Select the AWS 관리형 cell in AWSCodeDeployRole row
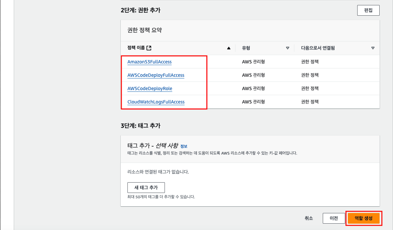393x230 pixels. click(x=253, y=88)
